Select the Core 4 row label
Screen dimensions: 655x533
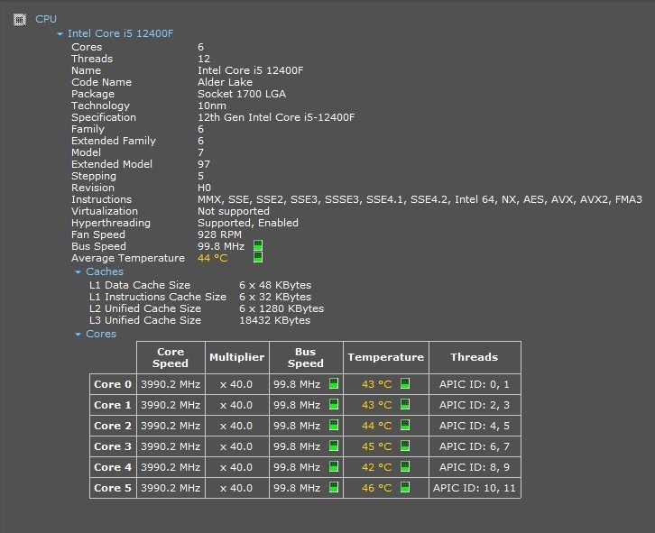point(113,467)
